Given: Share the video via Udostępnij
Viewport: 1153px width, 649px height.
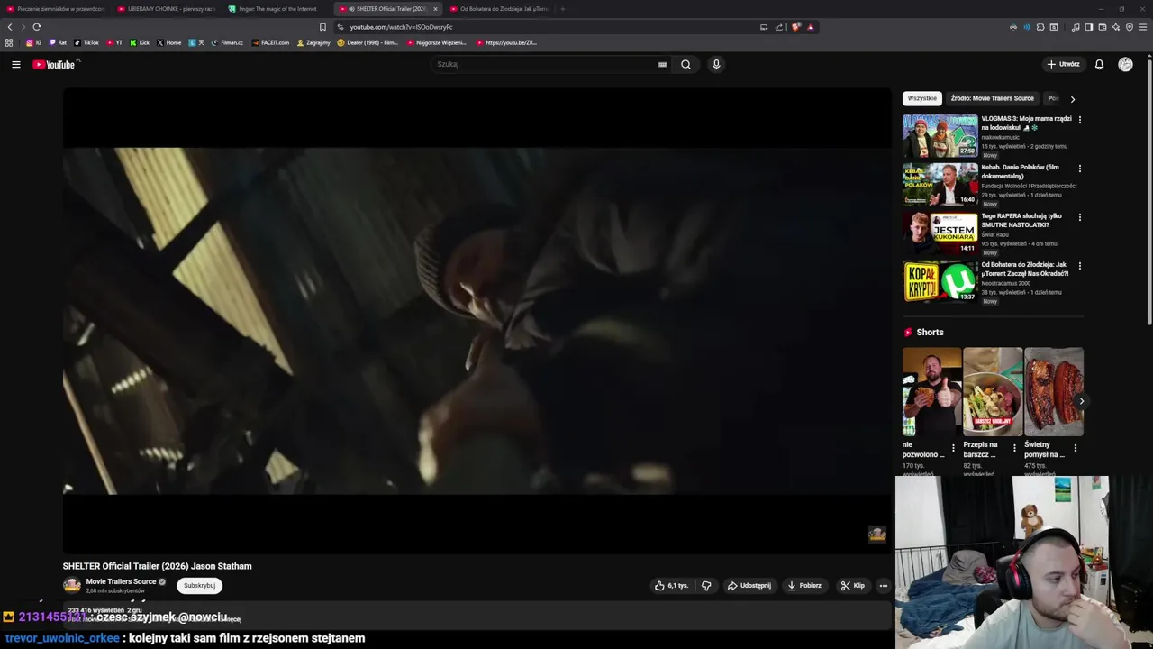Looking at the screenshot, I should (749, 586).
